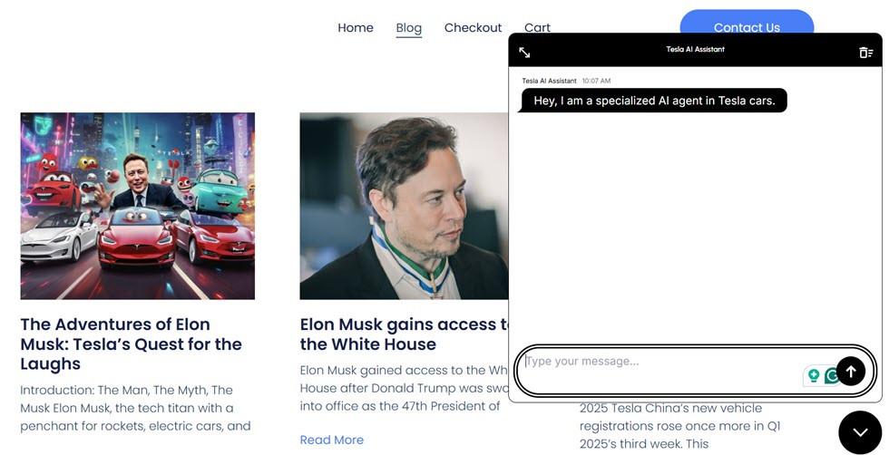This screenshot has height=455, width=889.
Task: Clear the chat conversation history
Action: (865, 53)
